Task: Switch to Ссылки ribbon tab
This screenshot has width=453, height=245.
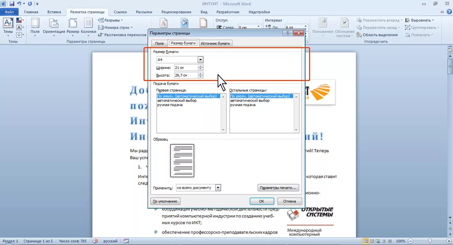Action: pos(120,12)
